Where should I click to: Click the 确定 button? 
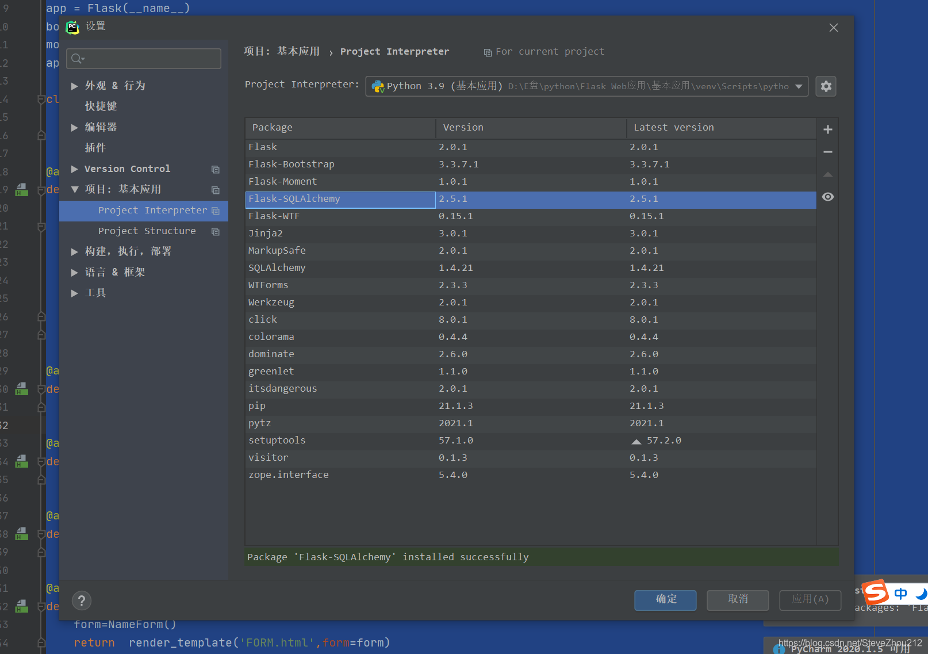point(665,599)
